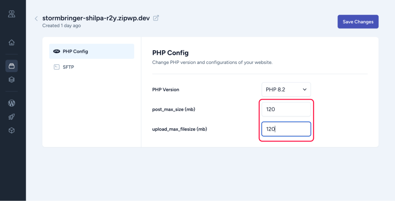Click the WordPress logo in the sidebar
The width and height of the screenshot is (395, 201).
pos(12,103)
